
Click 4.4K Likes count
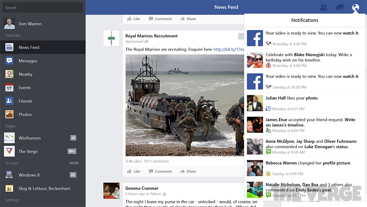(133, 161)
